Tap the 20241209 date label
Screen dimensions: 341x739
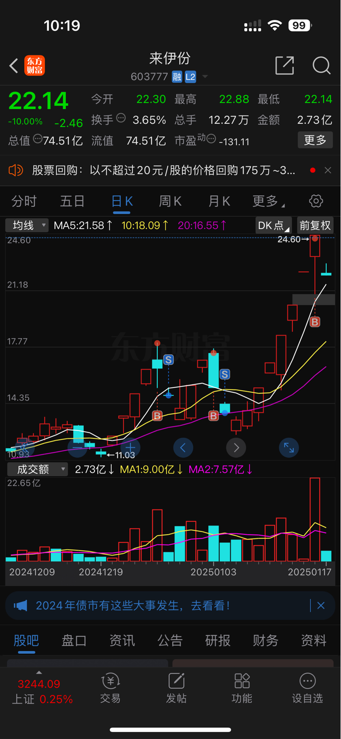point(32,572)
